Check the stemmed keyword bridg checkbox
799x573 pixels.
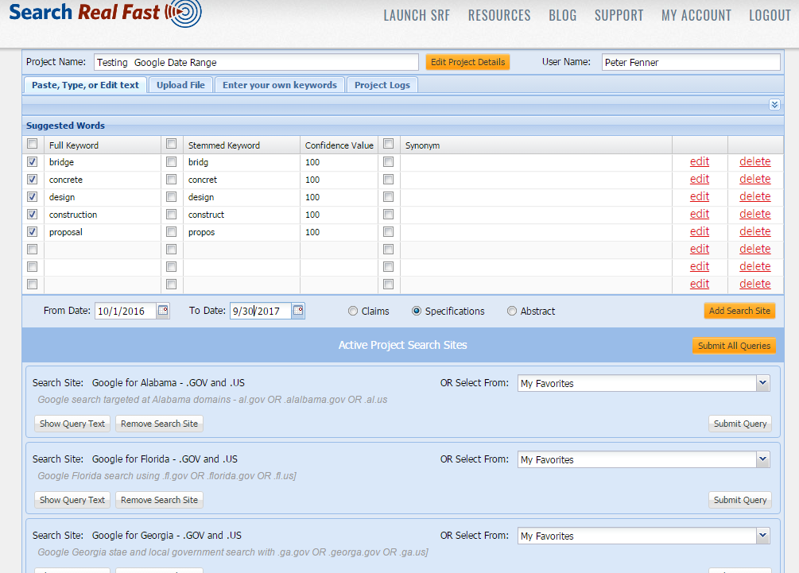171,162
